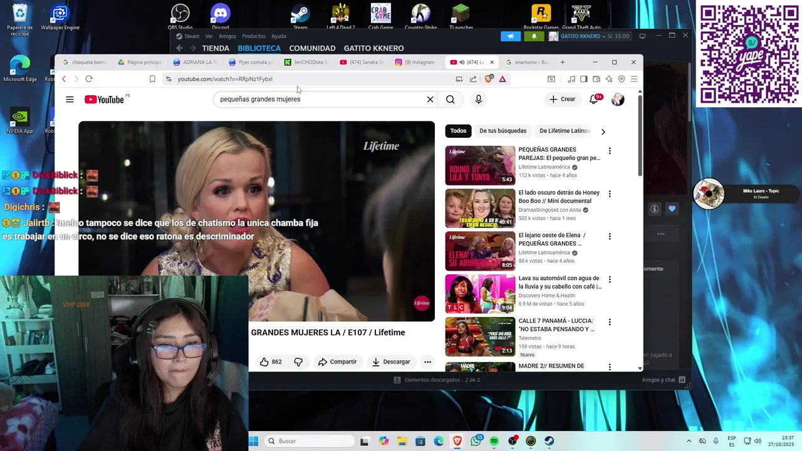Open Brave Wallet icon in toolbar
The image size is (802, 451).
[596, 79]
